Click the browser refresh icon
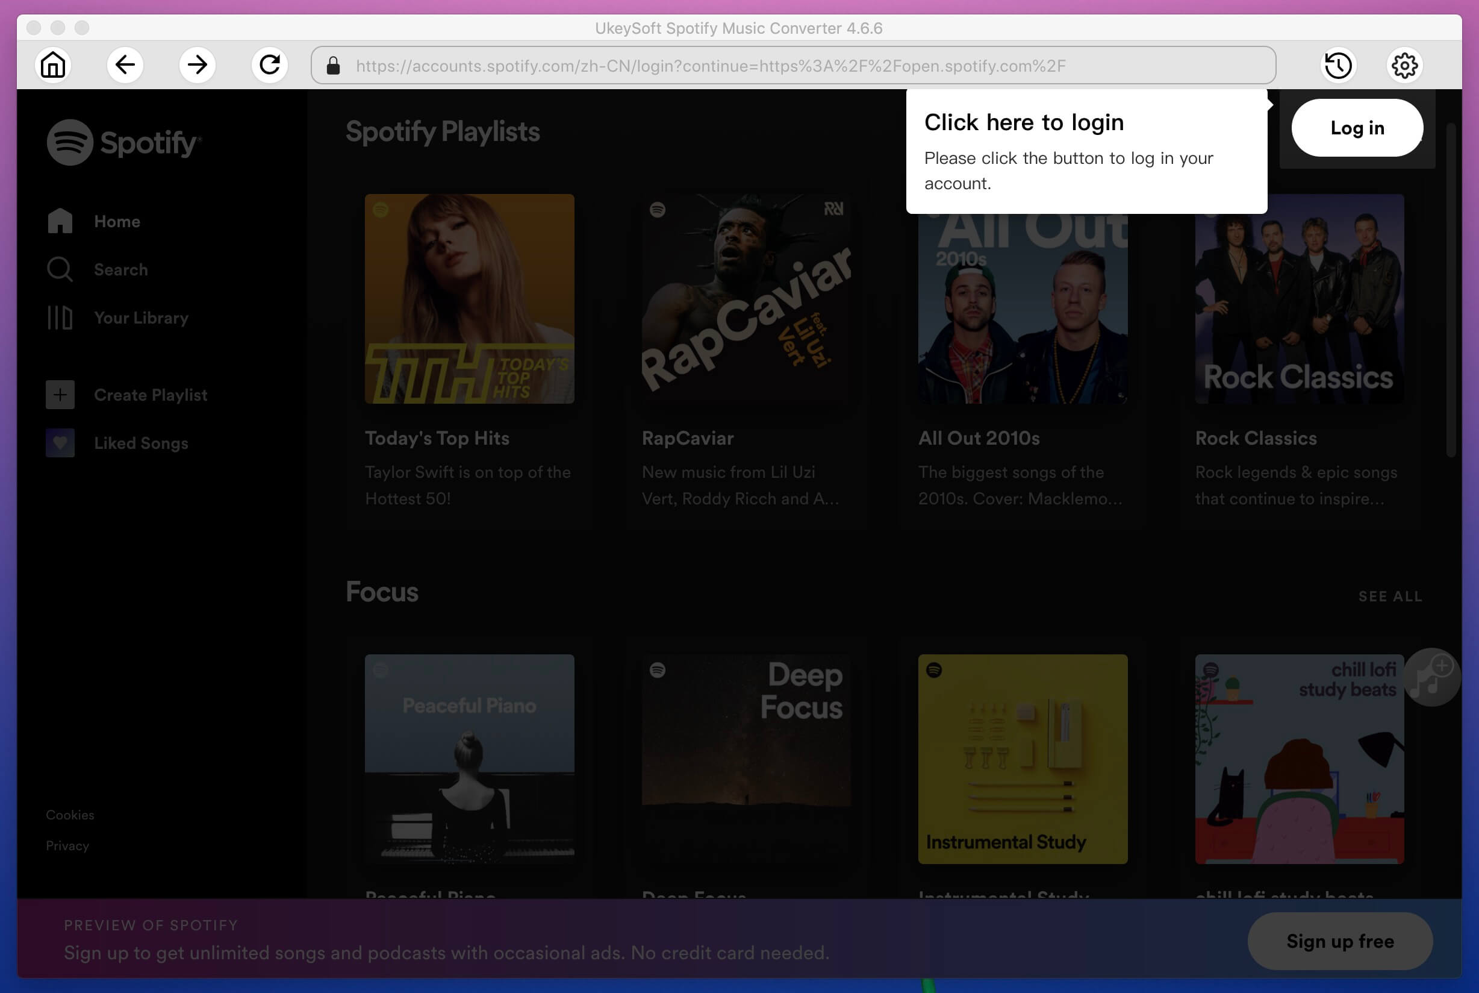 [269, 64]
